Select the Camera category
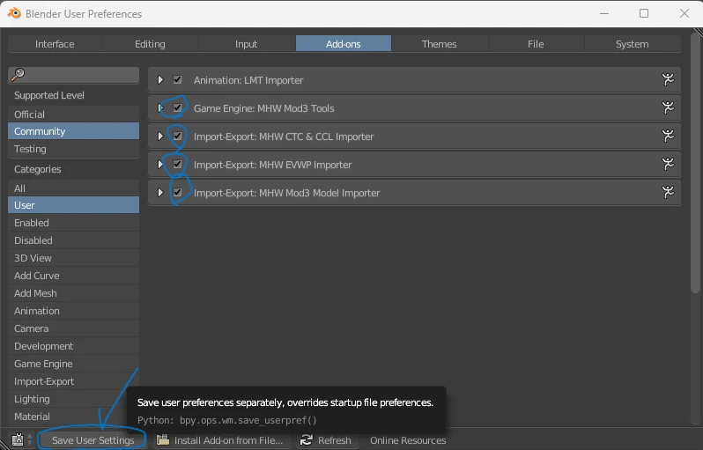703x450 pixels. tap(73, 328)
